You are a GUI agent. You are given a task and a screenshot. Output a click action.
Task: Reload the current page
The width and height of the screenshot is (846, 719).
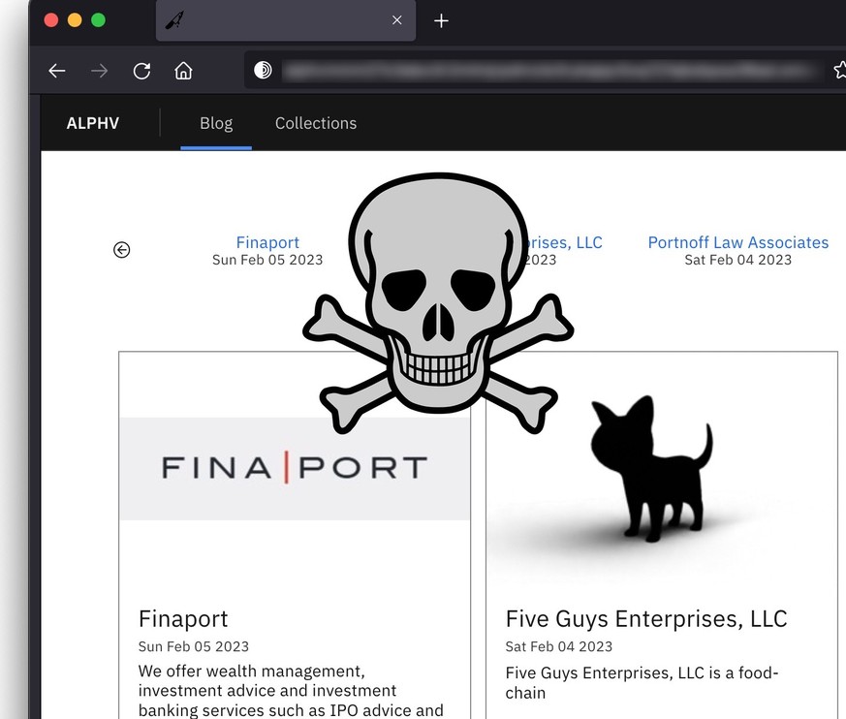coord(141,71)
